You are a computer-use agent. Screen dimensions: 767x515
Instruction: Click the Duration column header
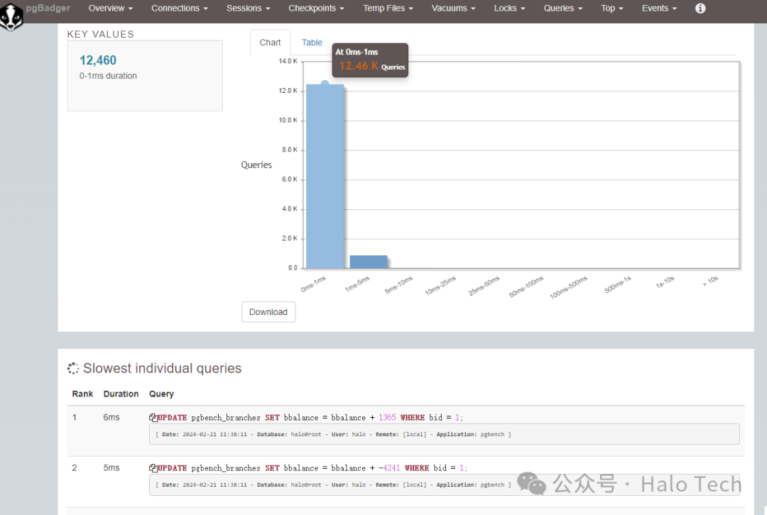(x=121, y=394)
